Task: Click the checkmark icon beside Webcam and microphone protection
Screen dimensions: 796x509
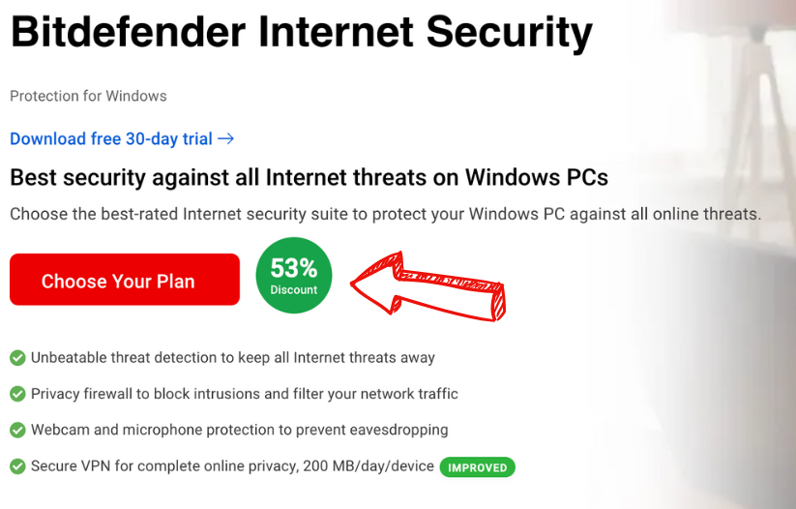Action: click(x=17, y=430)
